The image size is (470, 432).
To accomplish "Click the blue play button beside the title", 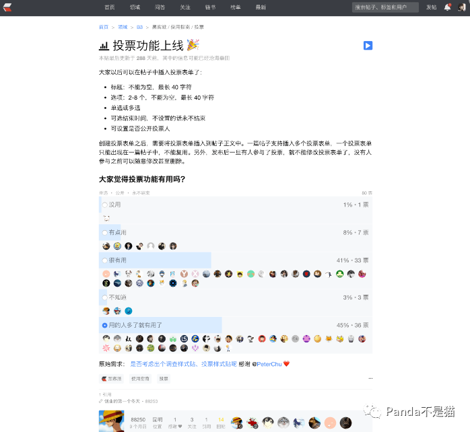I will 368,46.
